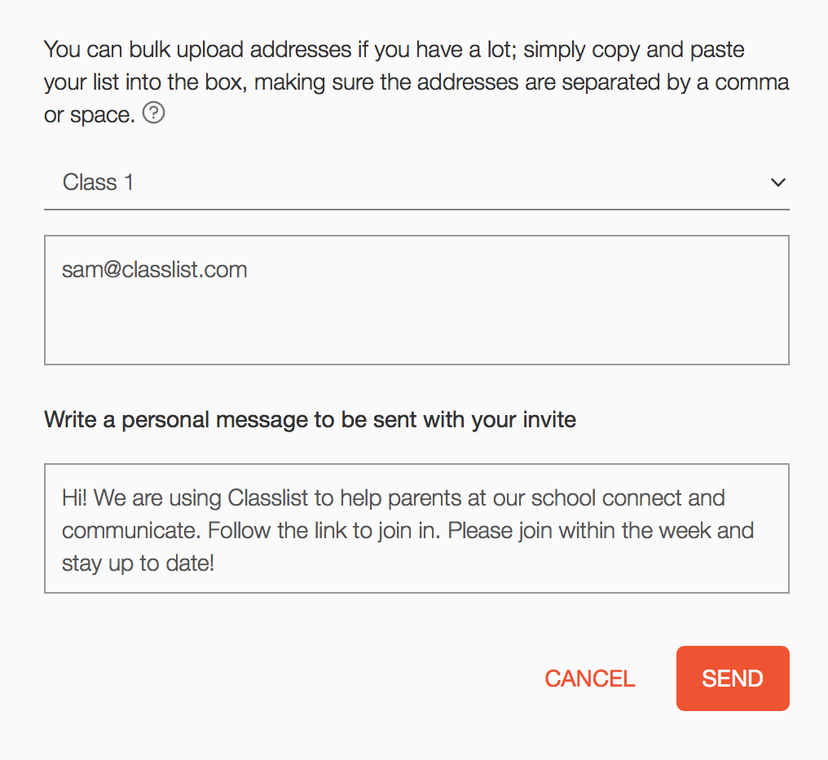The width and height of the screenshot is (828, 760).
Task: Send the invite with the SEND button
Action: 733,678
